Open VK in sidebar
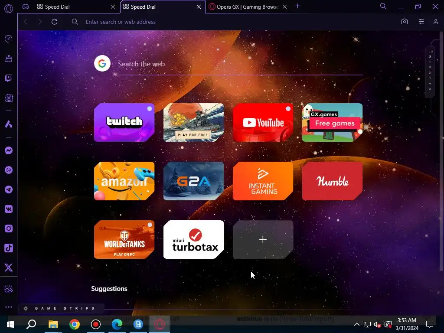The image size is (444, 333). [9, 209]
